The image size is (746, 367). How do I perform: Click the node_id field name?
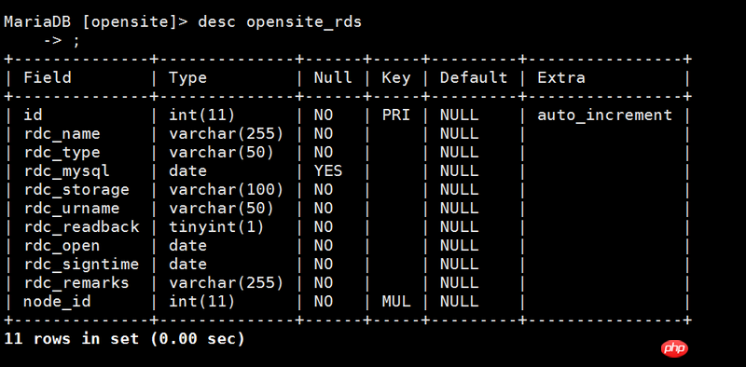click(57, 302)
